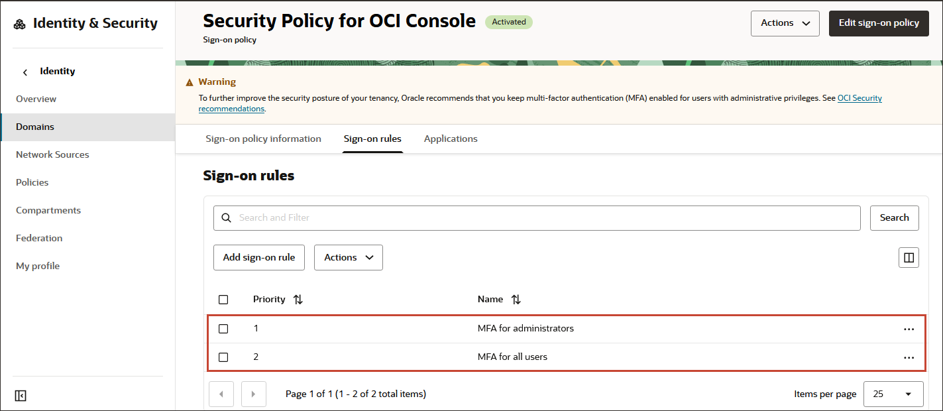Image resolution: width=943 pixels, height=411 pixels.
Task: Select the checkbox for MFA for administrators
Action: (223, 328)
